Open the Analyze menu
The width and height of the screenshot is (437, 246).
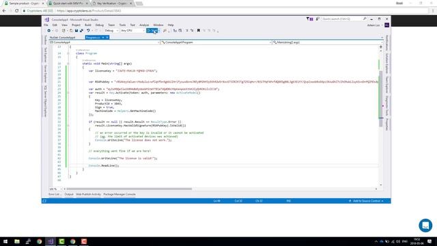144,25
